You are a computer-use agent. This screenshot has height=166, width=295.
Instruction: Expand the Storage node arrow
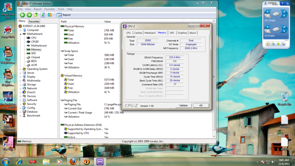[20, 85]
